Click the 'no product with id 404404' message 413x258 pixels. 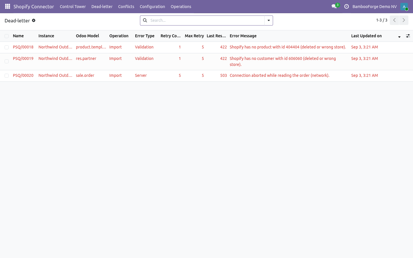(x=288, y=47)
